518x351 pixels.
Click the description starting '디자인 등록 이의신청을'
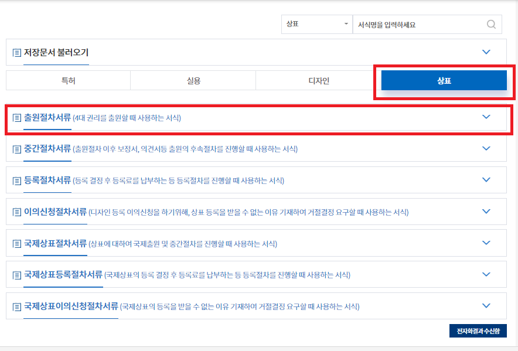(249, 212)
